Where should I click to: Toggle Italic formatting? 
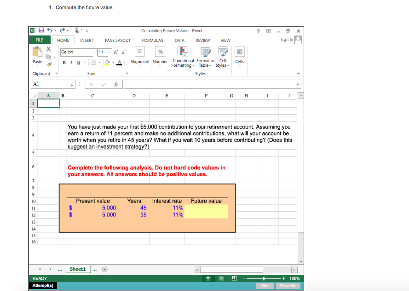[70, 63]
